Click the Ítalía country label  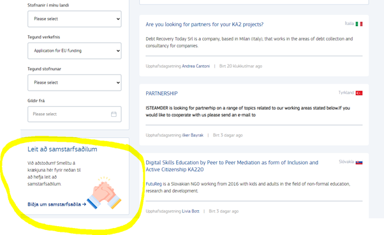coord(349,24)
